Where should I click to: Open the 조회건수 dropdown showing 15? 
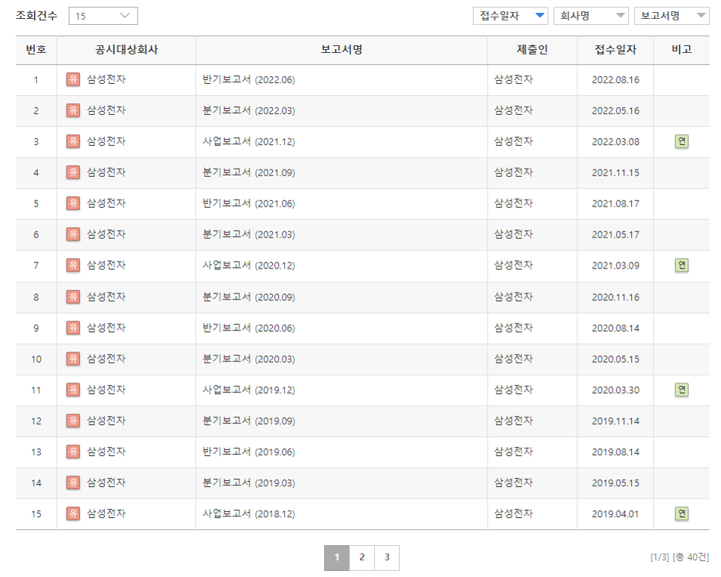103,16
